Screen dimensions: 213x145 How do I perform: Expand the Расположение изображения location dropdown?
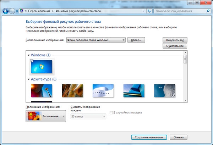click(124, 40)
